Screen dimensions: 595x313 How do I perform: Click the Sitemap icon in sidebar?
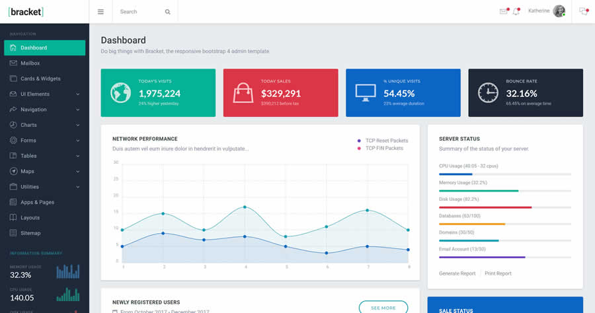pos(13,233)
